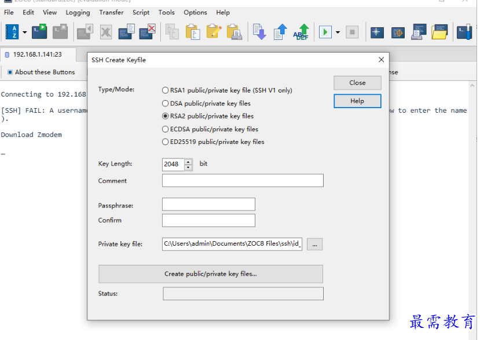Click the terminal scrollbar up arrow
The height and width of the screenshot is (340, 480).
pyautogui.click(x=472, y=86)
